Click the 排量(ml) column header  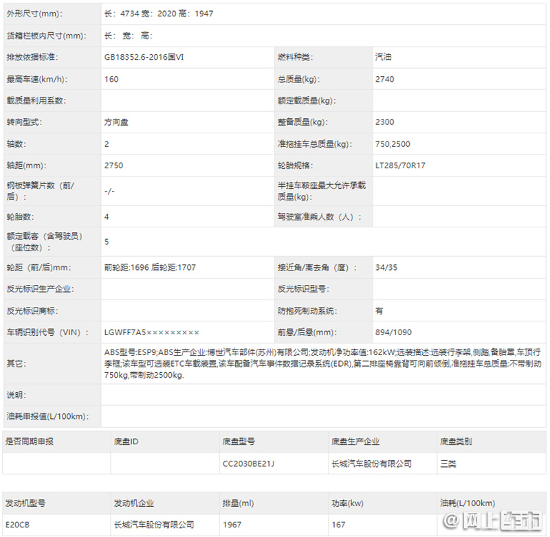click(x=238, y=503)
